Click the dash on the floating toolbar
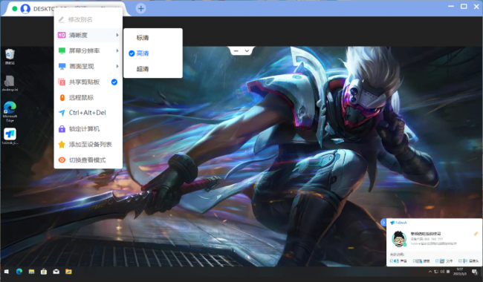The height and width of the screenshot is (282, 483). click(236, 50)
